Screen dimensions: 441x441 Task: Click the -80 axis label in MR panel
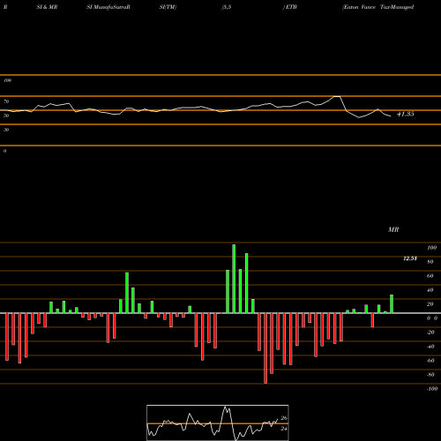430,375
